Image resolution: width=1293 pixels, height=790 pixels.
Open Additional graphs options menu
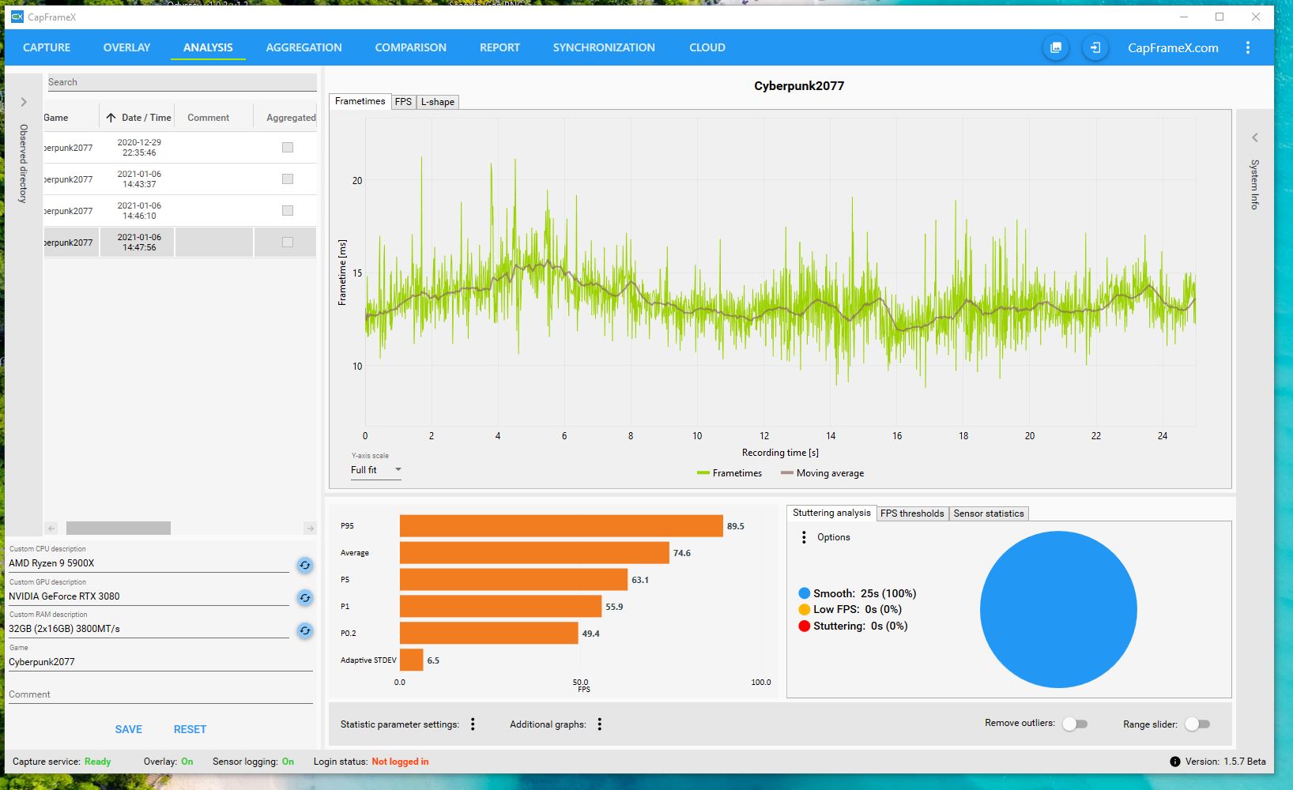pos(600,724)
